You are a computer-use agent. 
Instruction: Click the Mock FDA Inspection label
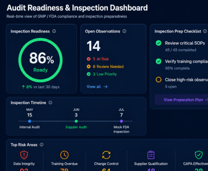point(122,129)
